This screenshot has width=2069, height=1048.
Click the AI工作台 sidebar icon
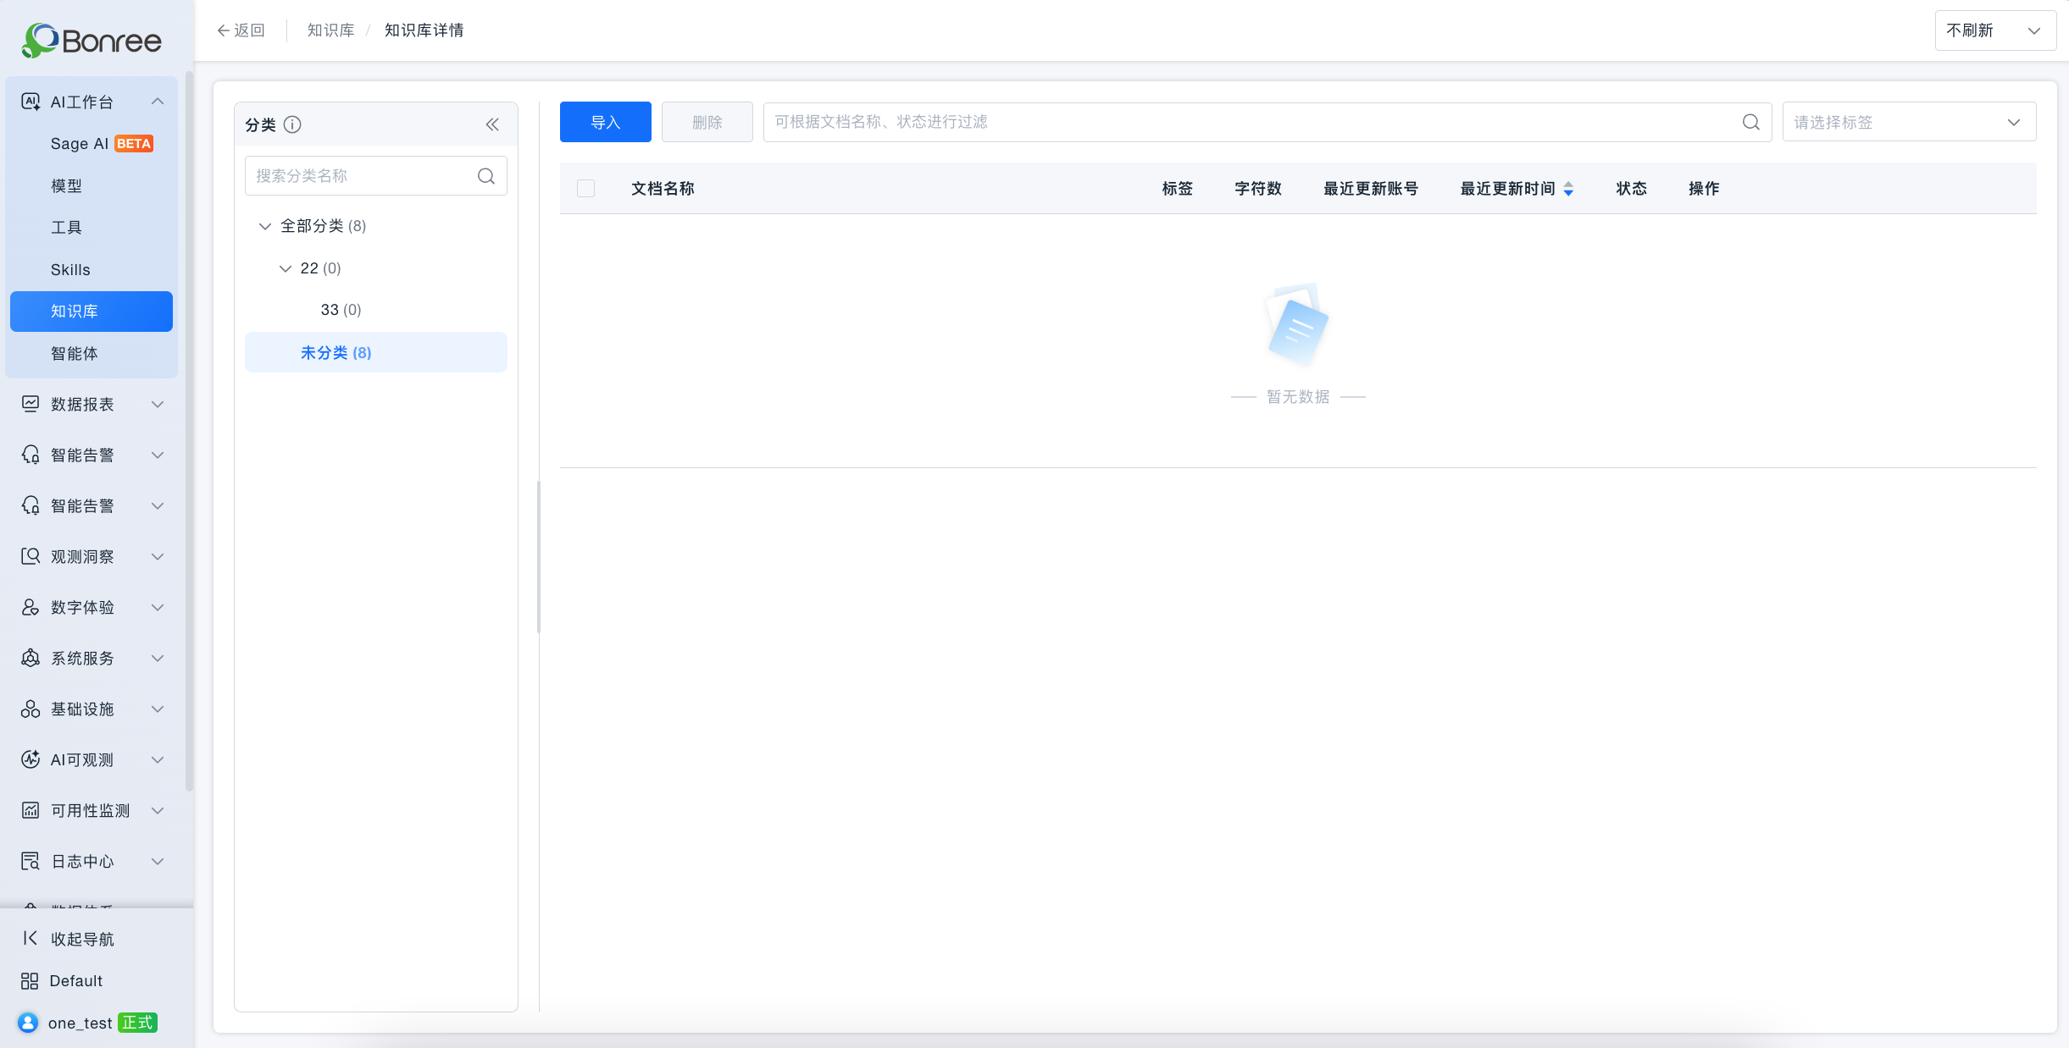click(x=31, y=102)
